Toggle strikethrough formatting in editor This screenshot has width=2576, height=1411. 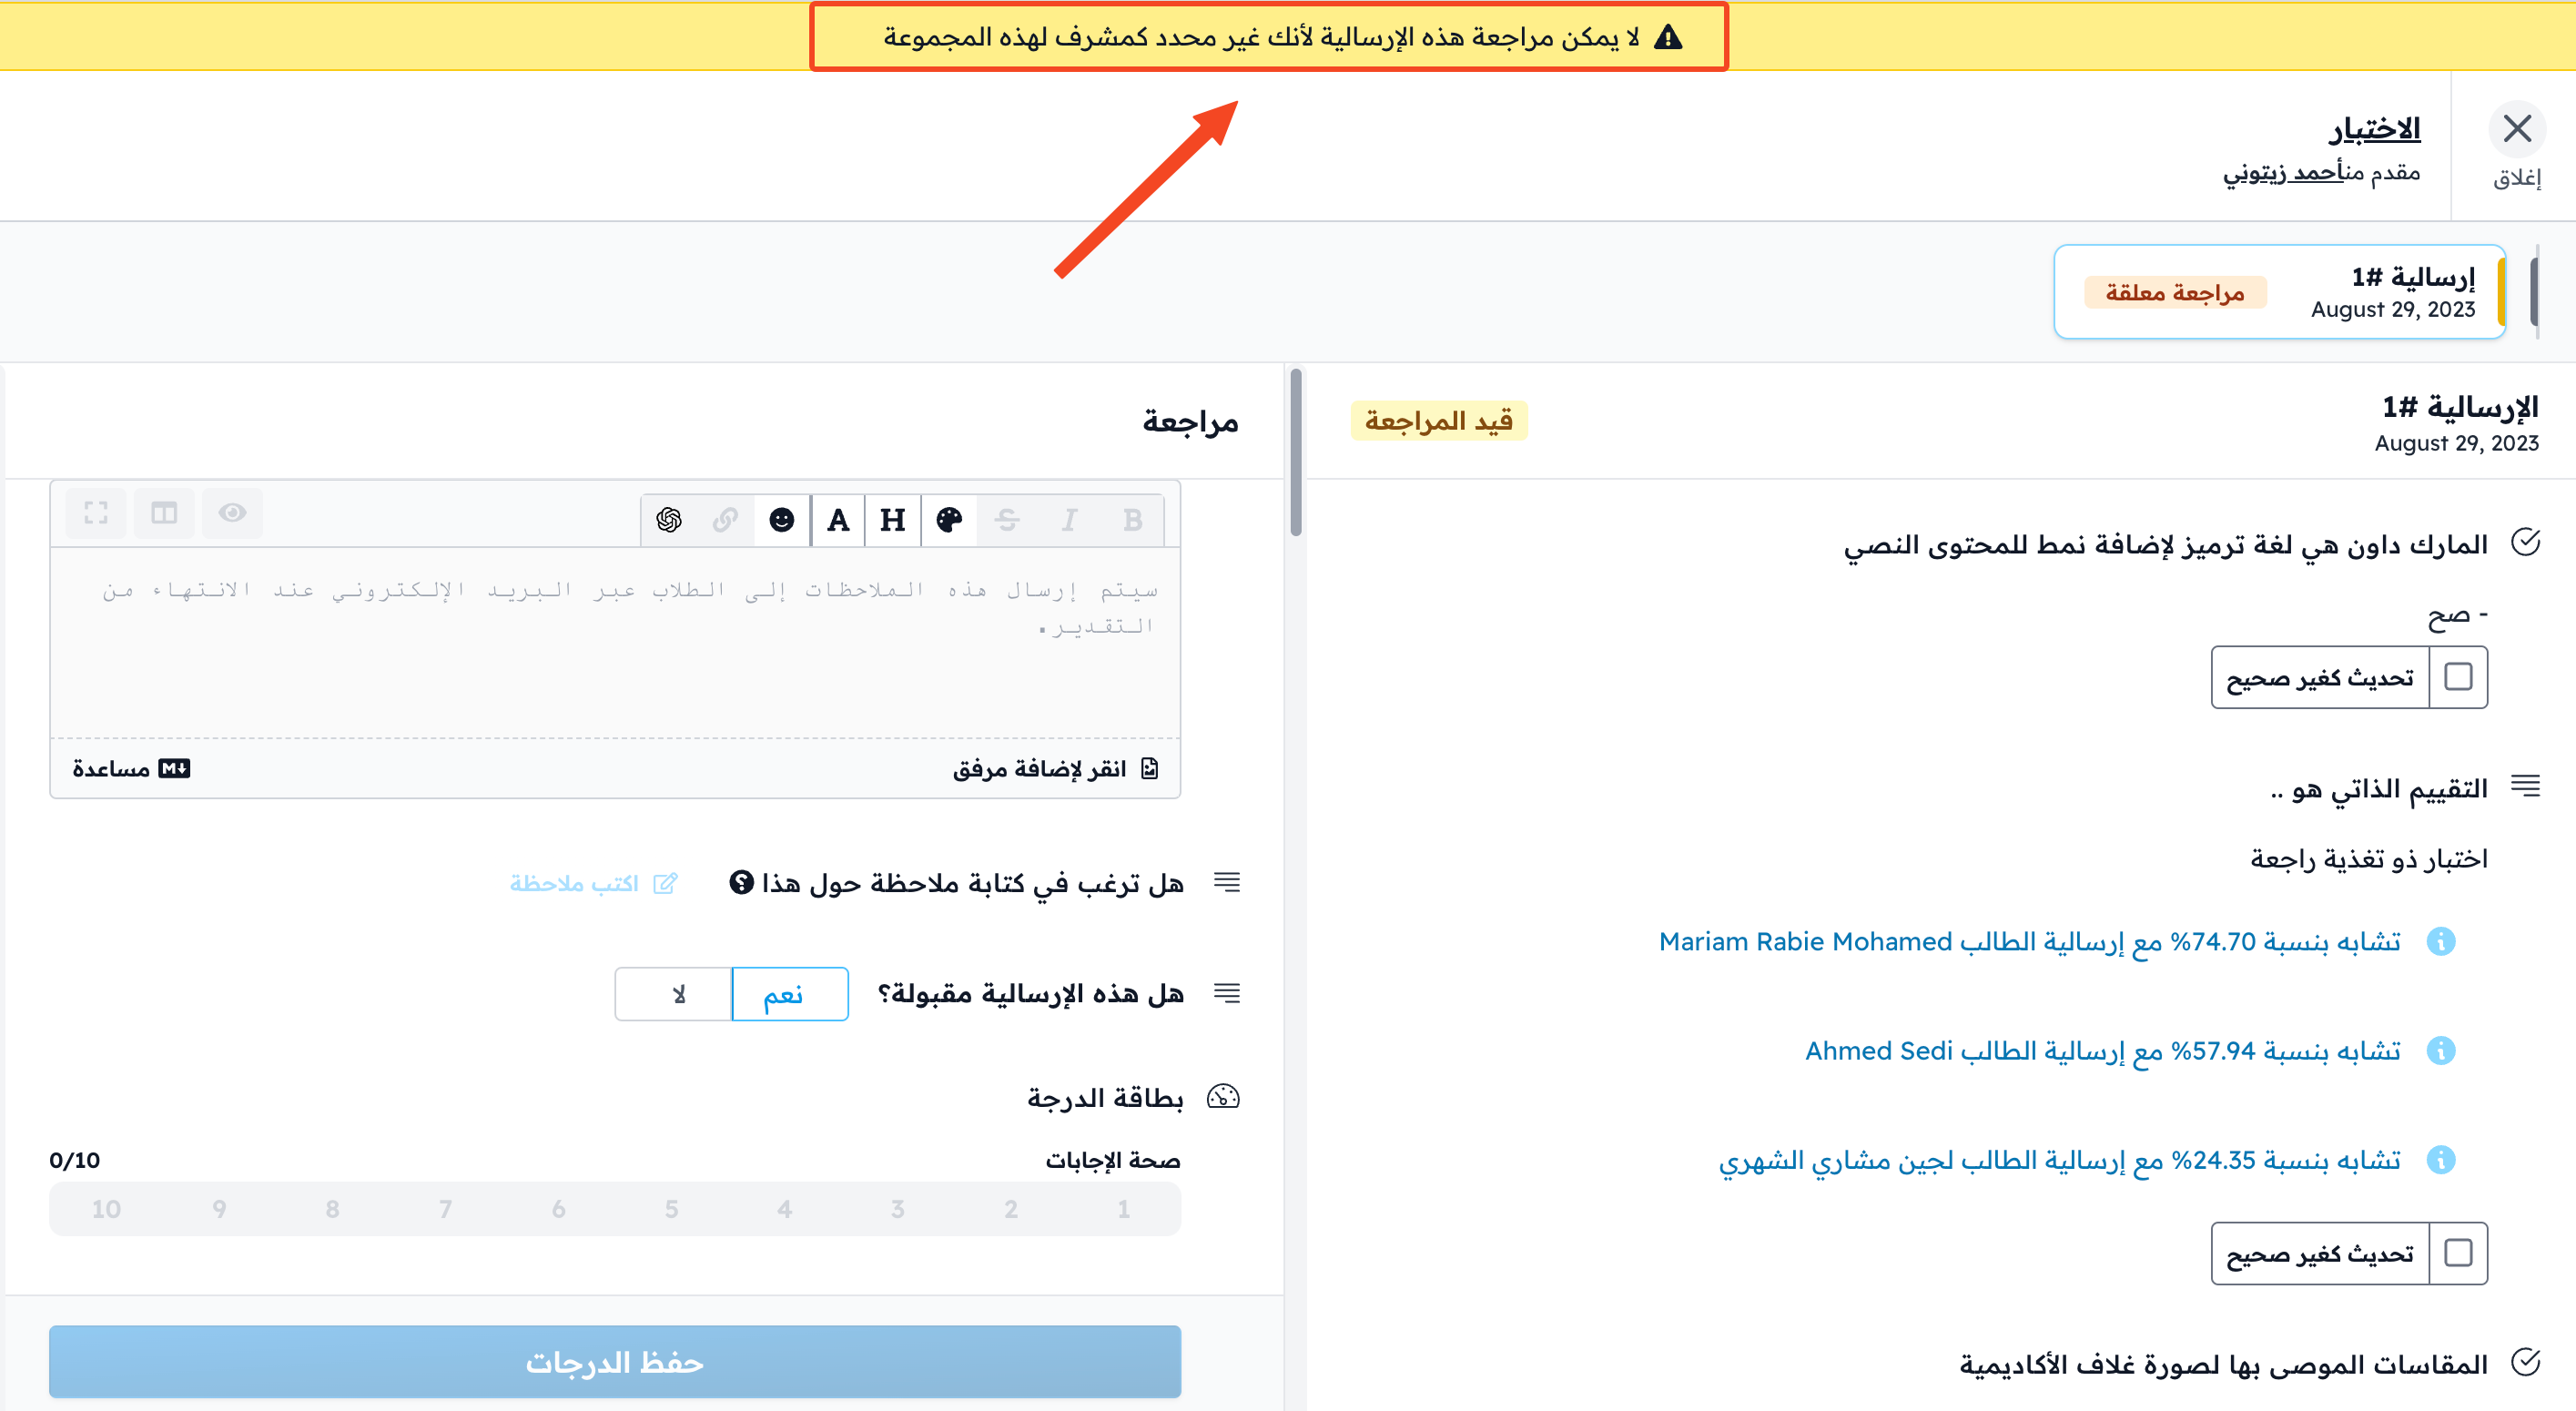1007,519
